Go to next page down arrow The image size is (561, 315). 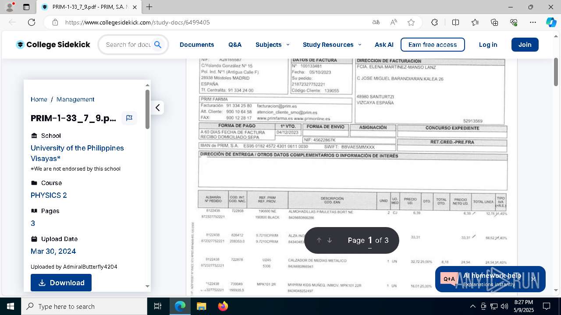pos(330,240)
